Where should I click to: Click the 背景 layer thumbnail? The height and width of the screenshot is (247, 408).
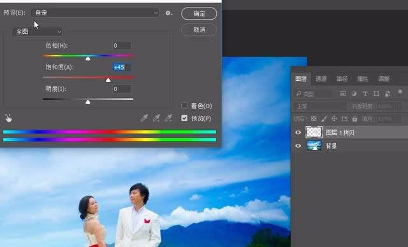point(314,146)
